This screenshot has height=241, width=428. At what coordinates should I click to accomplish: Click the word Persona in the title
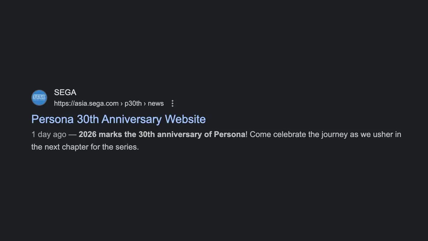click(x=52, y=119)
